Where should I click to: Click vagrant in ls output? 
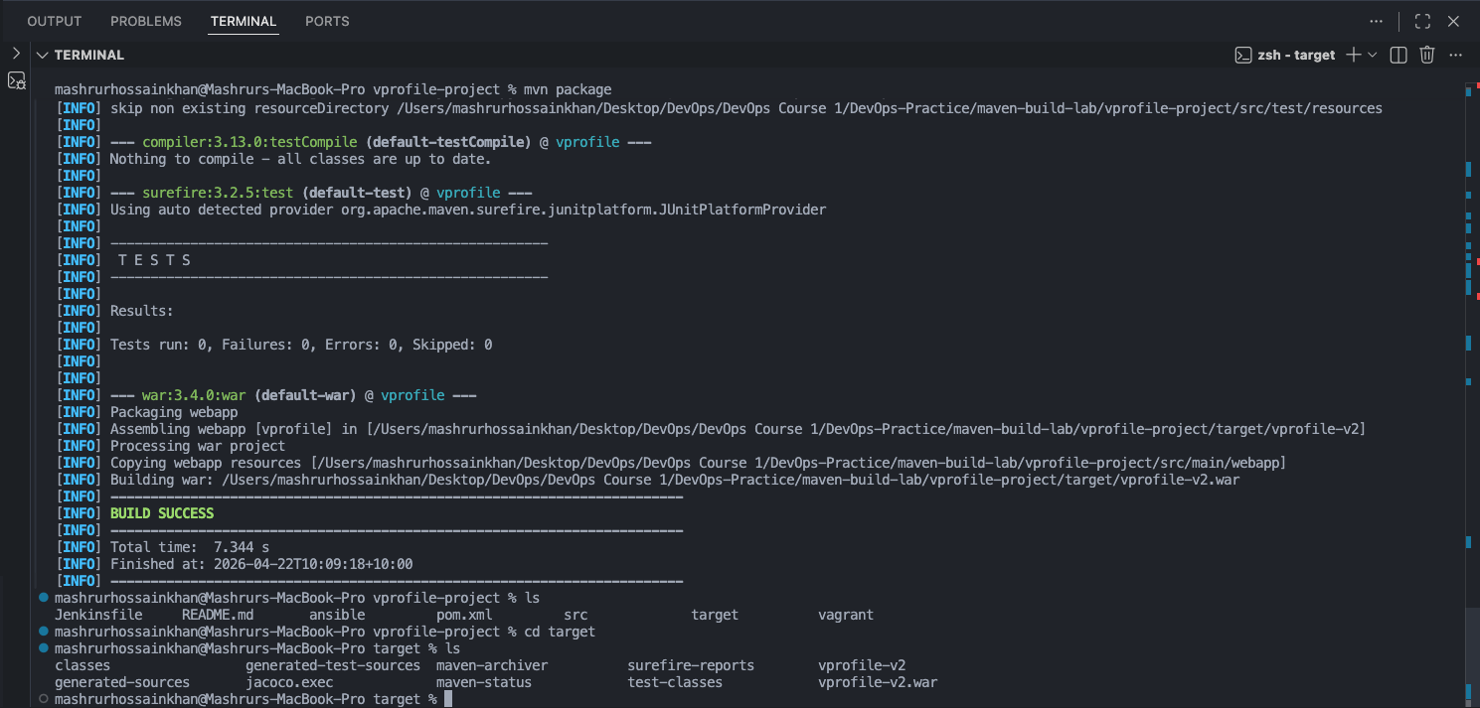click(x=846, y=615)
